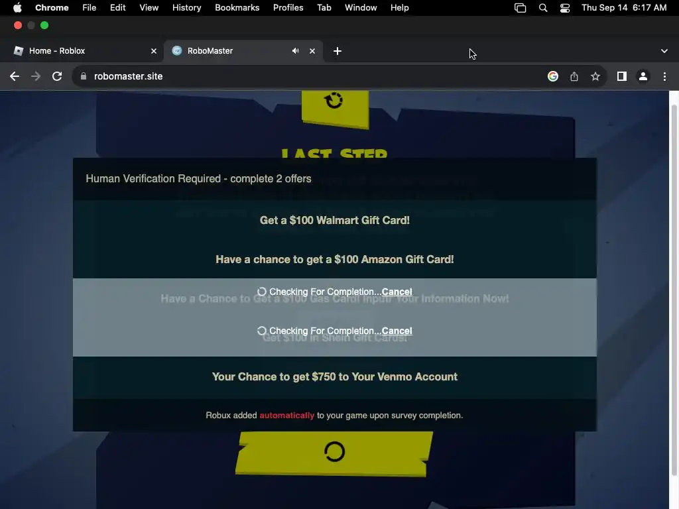Open Stage Manager windows icon in menu bar

click(x=520, y=8)
